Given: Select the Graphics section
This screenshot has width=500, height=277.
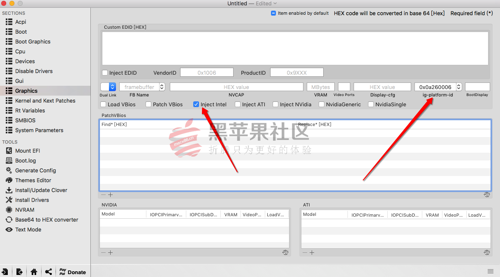Looking at the screenshot, I should click(x=45, y=91).
